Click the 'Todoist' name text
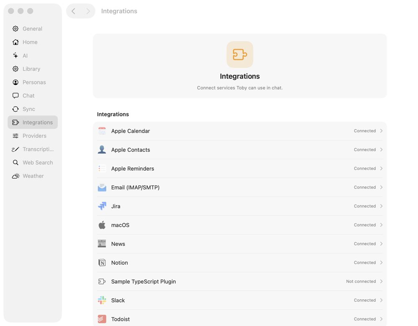 [x=120, y=319]
